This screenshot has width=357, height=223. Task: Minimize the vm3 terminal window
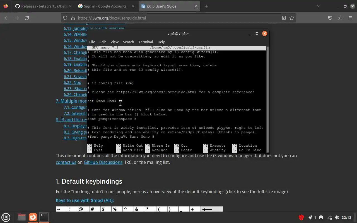pos(249,33)
